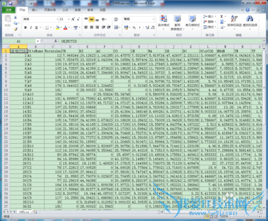Apply the red font color

click(x=65, y=27)
